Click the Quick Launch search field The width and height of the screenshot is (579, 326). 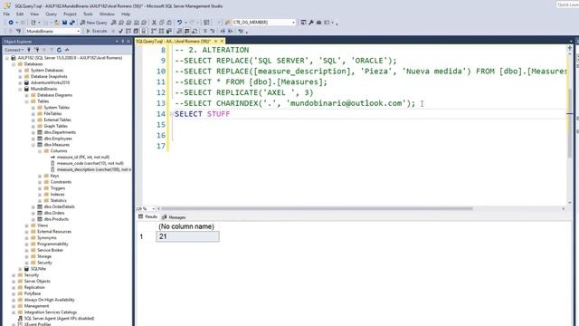click(x=567, y=5)
